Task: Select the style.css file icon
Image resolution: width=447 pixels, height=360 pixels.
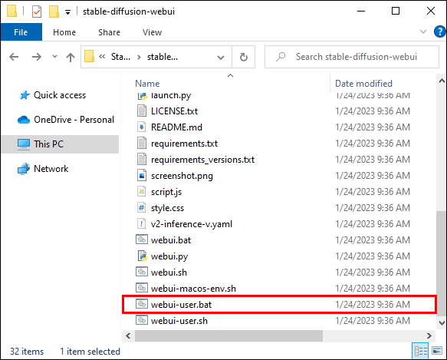Action: [x=142, y=207]
